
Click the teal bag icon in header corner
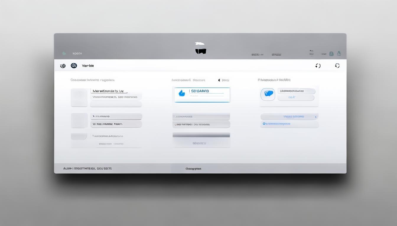tap(339, 53)
